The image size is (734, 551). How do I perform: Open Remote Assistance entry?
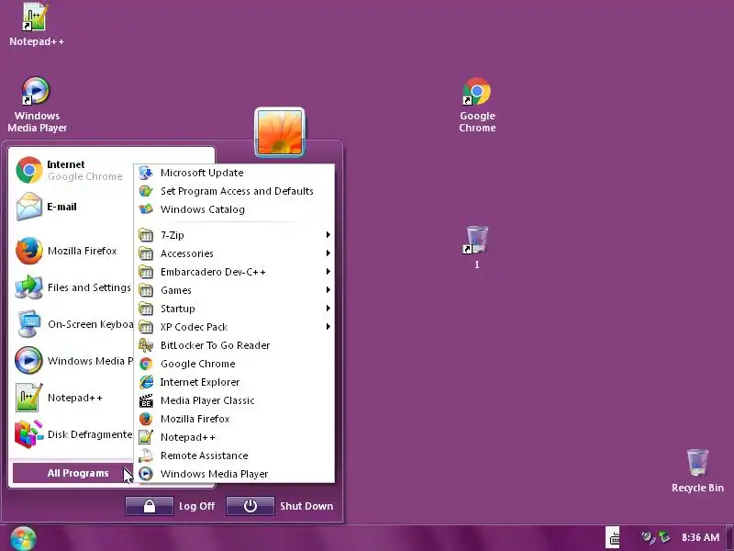[234, 455]
